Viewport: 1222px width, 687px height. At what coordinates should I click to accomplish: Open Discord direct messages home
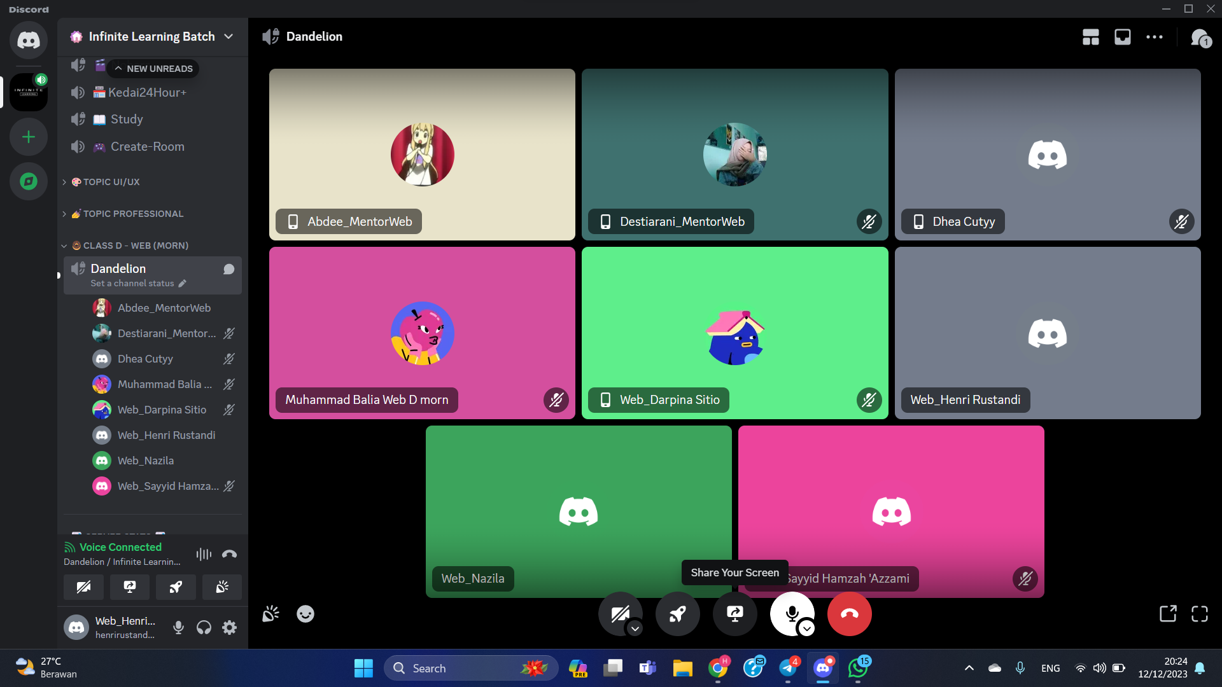pos(28,40)
